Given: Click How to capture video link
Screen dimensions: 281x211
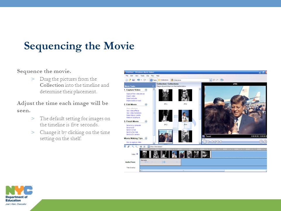Looking at the screenshot, I should [x=133, y=142].
